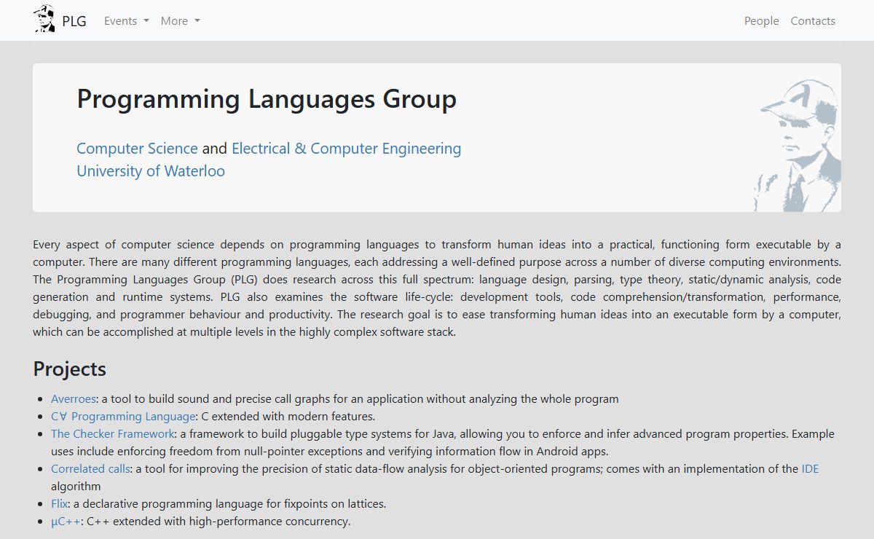The width and height of the screenshot is (874, 539).
Task: Open the Averroes project link
Action: point(74,399)
